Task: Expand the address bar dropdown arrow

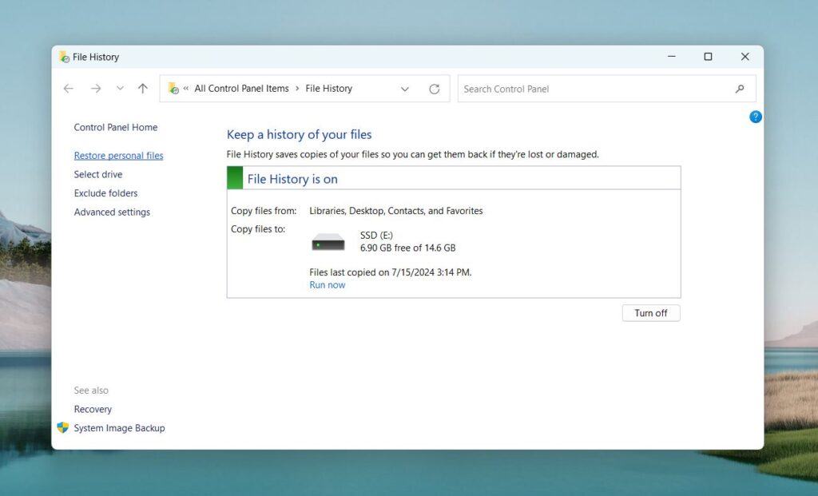Action: point(405,89)
